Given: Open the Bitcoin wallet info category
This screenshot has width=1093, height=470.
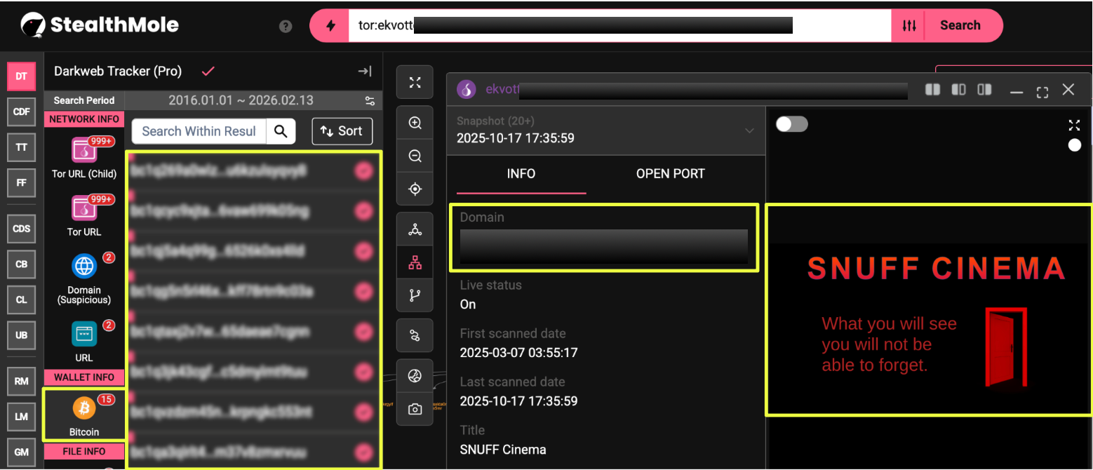Looking at the screenshot, I should (x=84, y=415).
